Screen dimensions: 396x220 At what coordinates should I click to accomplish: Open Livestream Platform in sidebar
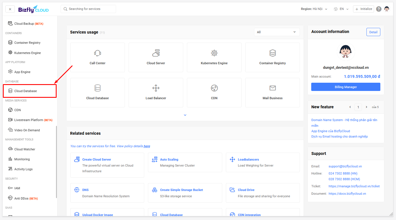pyautogui.click(x=33, y=120)
